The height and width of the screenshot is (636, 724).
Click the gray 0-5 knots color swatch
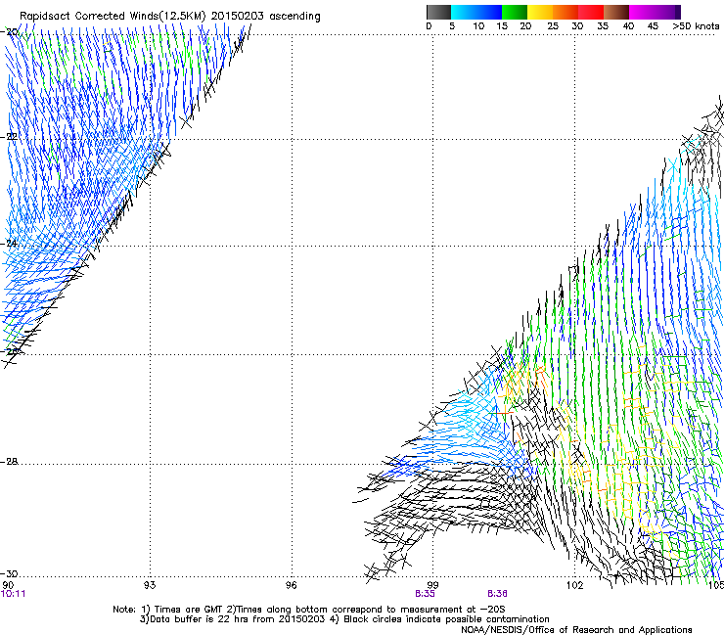tap(438, 12)
